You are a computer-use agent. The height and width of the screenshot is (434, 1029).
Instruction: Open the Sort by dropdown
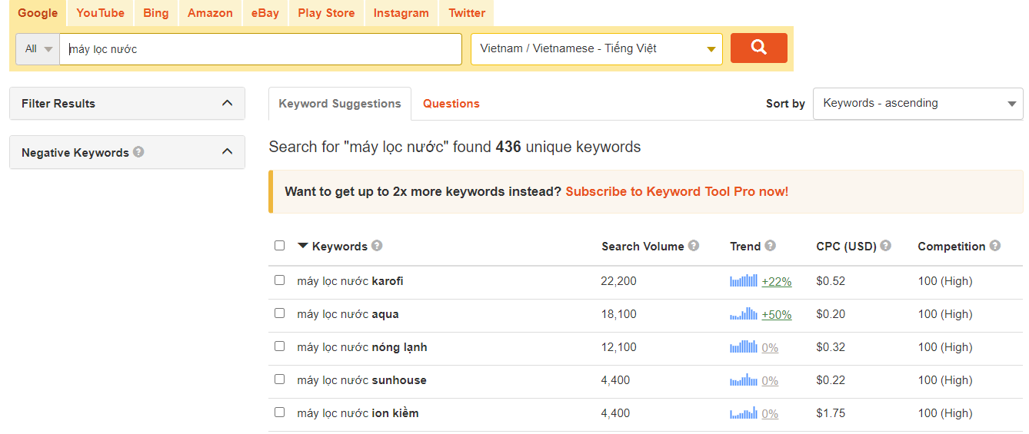click(x=917, y=104)
